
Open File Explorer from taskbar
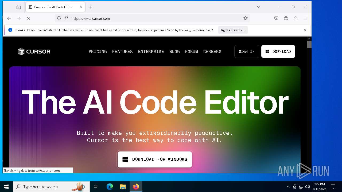(123, 187)
